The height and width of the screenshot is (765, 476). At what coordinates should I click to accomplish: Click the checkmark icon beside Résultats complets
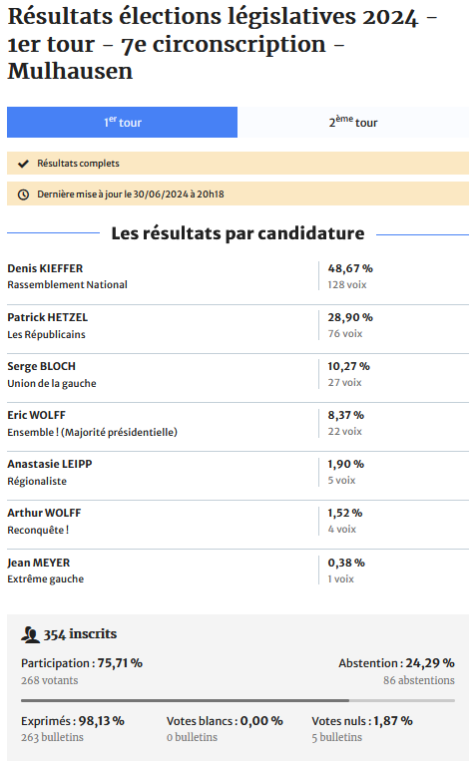(x=23, y=164)
